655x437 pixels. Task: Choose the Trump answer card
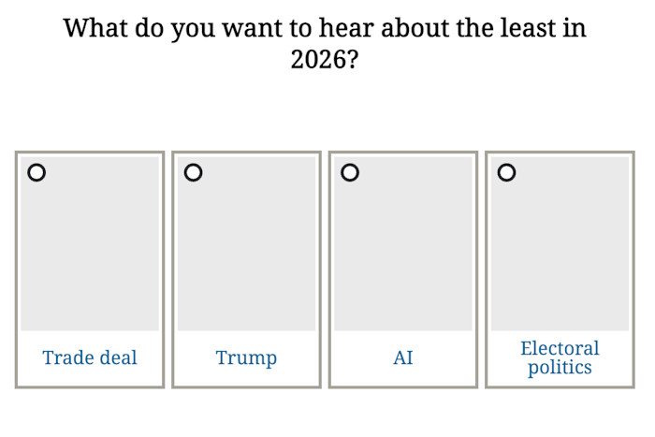point(246,269)
